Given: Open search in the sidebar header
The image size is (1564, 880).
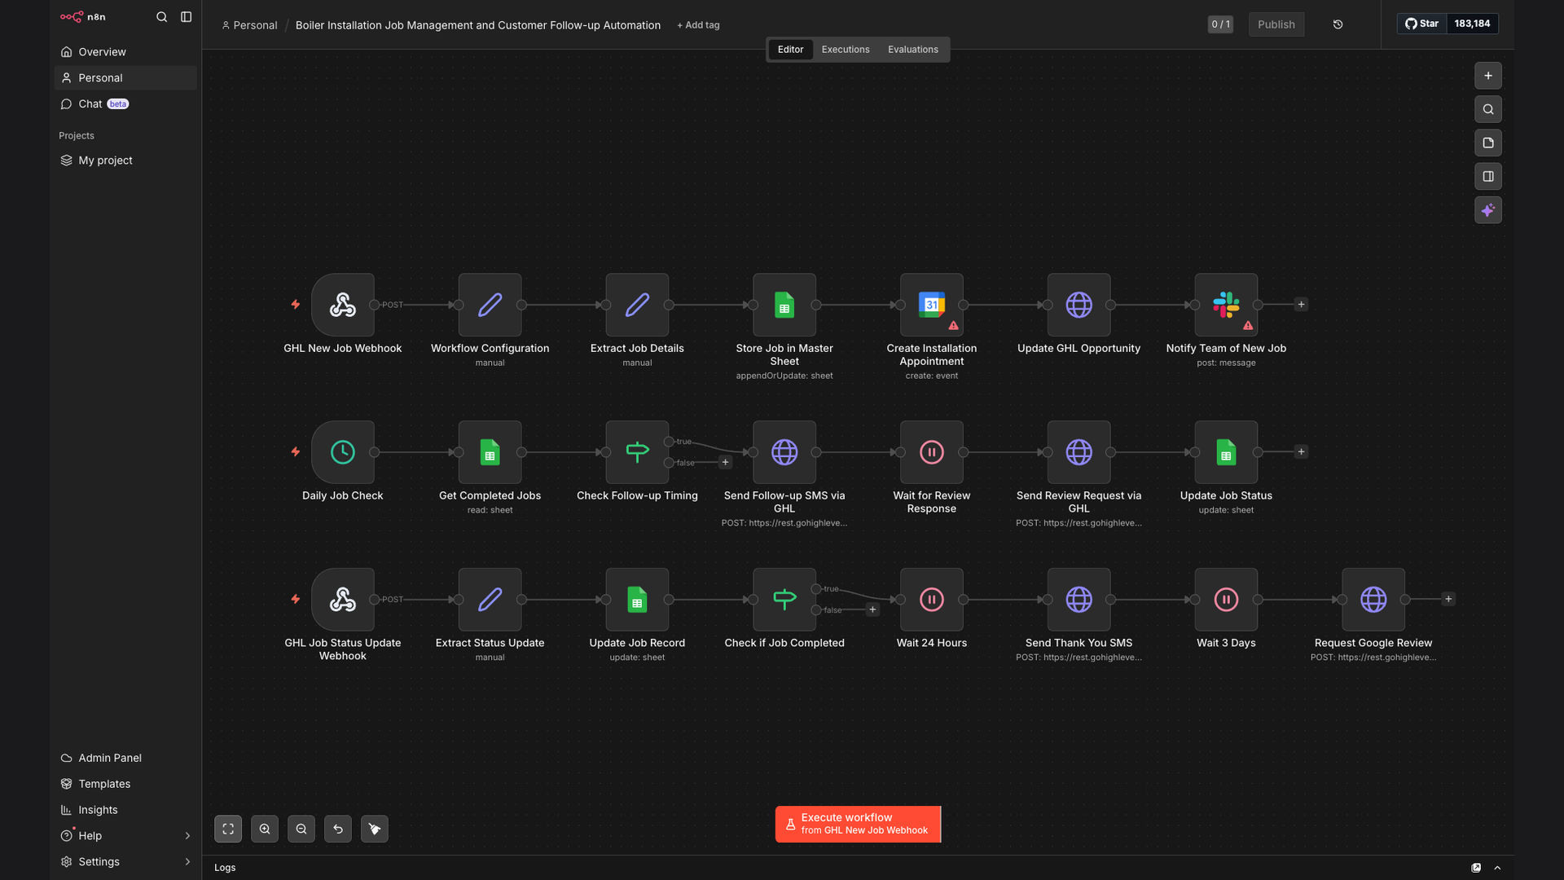Looking at the screenshot, I should (x=161, y=17).
